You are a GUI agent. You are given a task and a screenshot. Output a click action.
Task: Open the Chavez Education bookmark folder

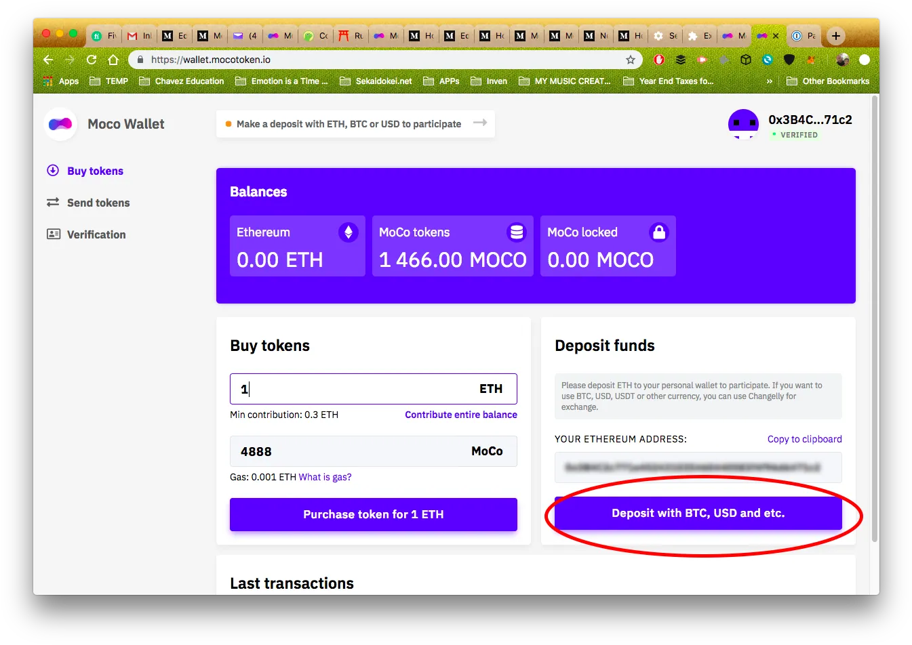click(182, 81)
